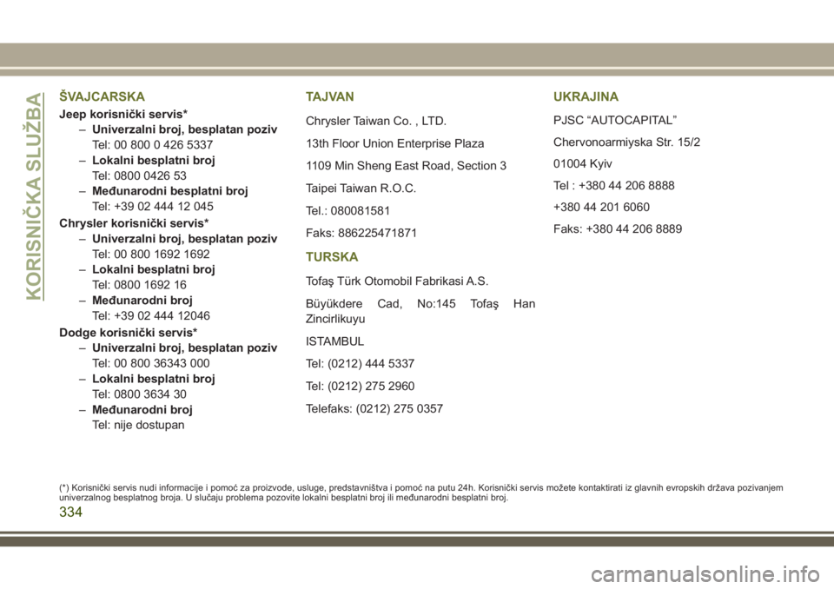834x589 pixels.
Task: Click the address 'Chervonoarmiyska Str. 15/2'
Action: 626,142
